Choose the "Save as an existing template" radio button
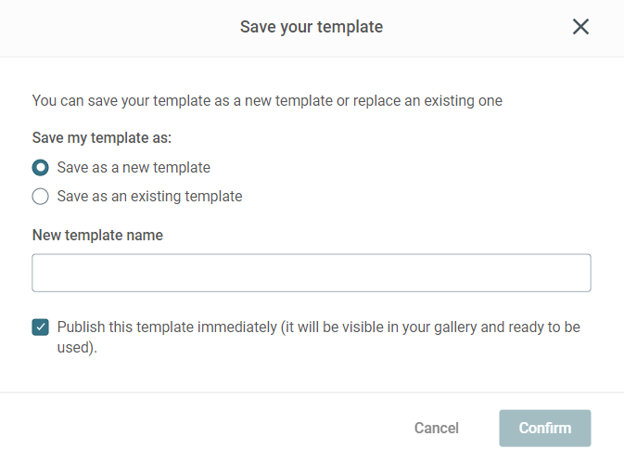 point(41,197)
